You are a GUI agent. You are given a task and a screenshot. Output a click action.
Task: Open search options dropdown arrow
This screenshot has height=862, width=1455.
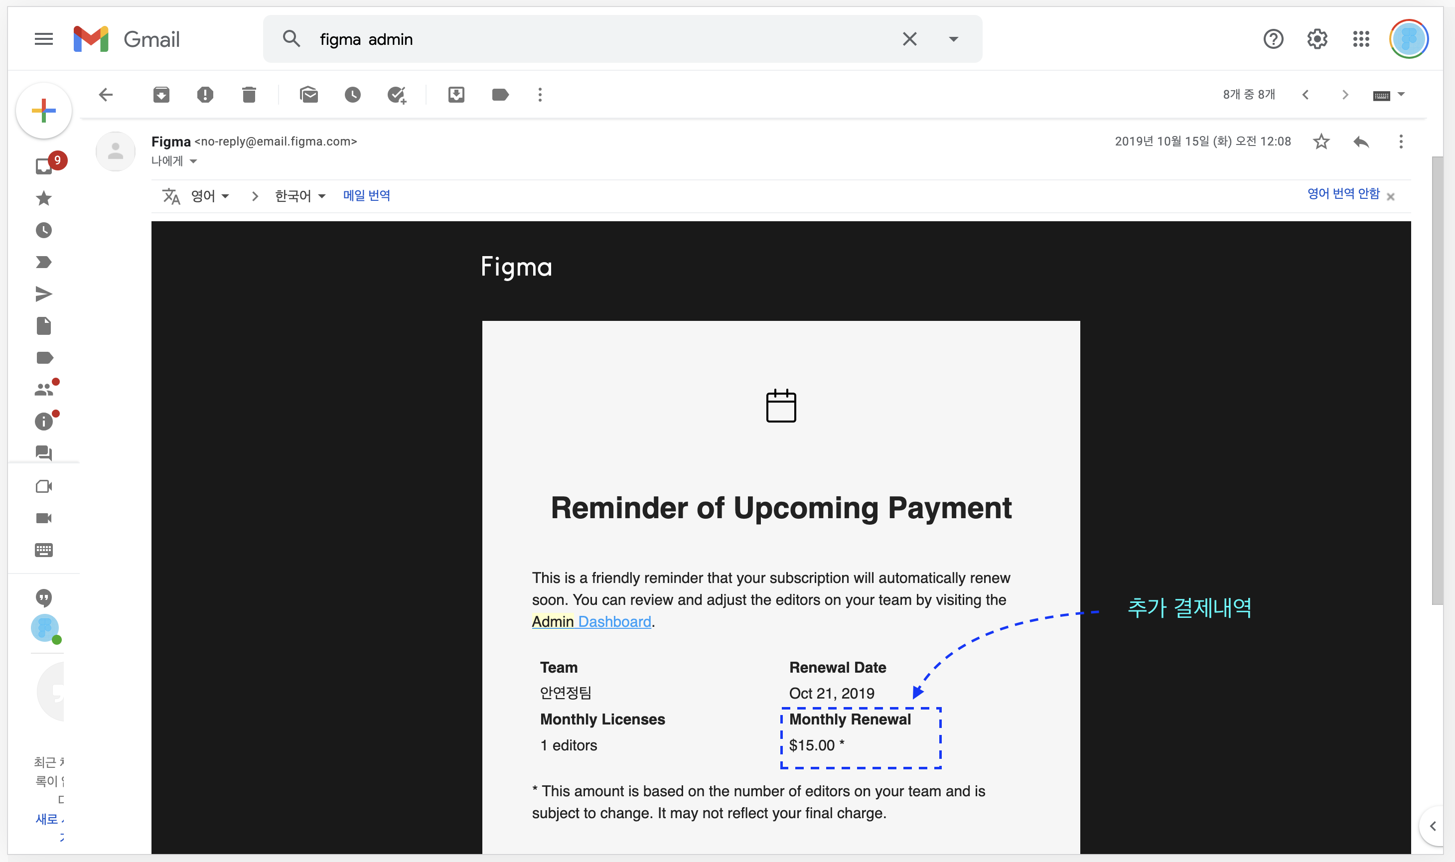(953, 39)
